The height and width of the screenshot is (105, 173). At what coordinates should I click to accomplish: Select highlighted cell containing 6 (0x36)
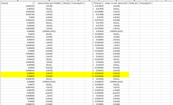click(49, 76)
